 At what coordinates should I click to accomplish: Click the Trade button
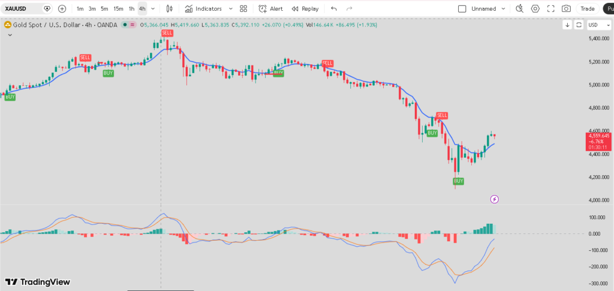[588, 9]
